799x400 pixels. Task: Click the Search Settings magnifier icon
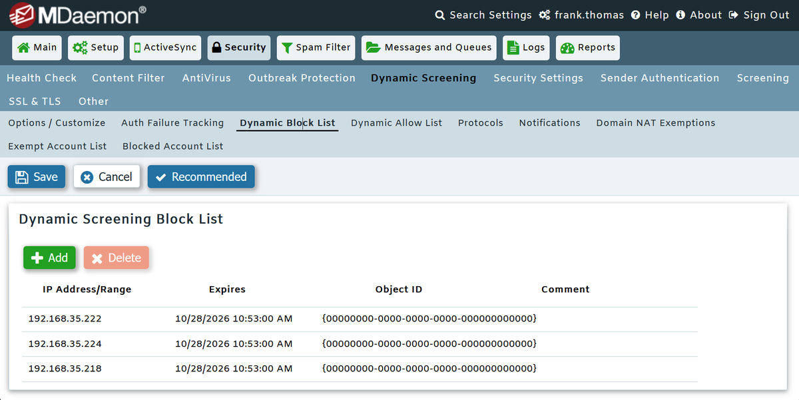tap(439, 15)
